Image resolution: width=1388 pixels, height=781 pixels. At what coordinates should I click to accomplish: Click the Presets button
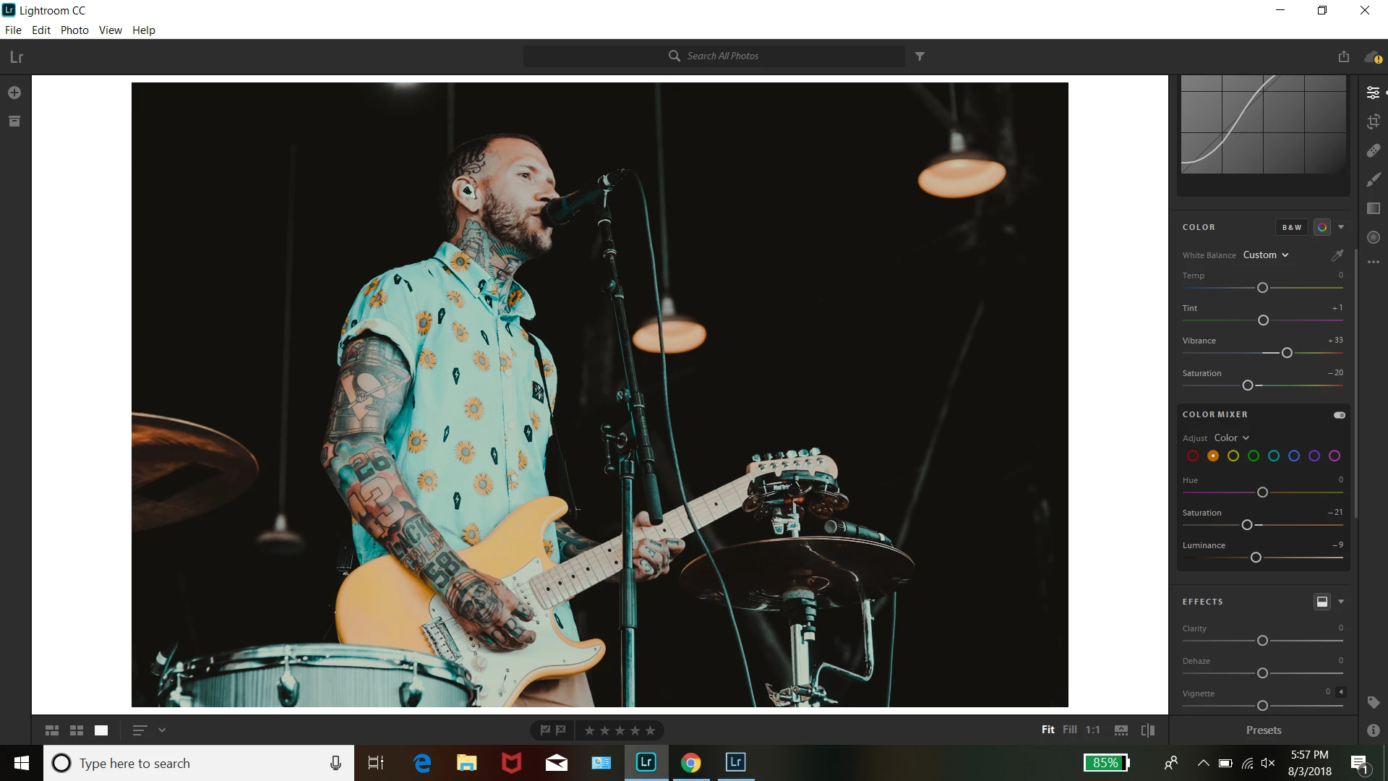1263,730
